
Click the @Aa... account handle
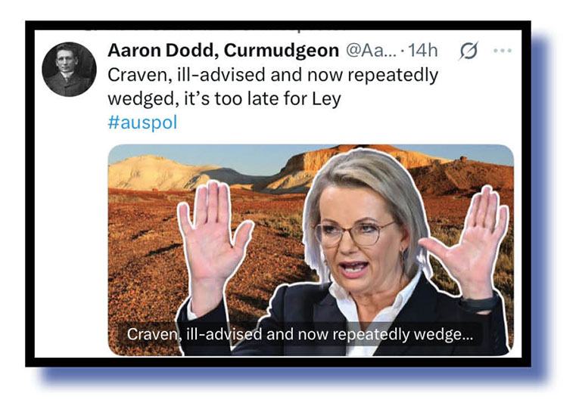click(370, 51)
